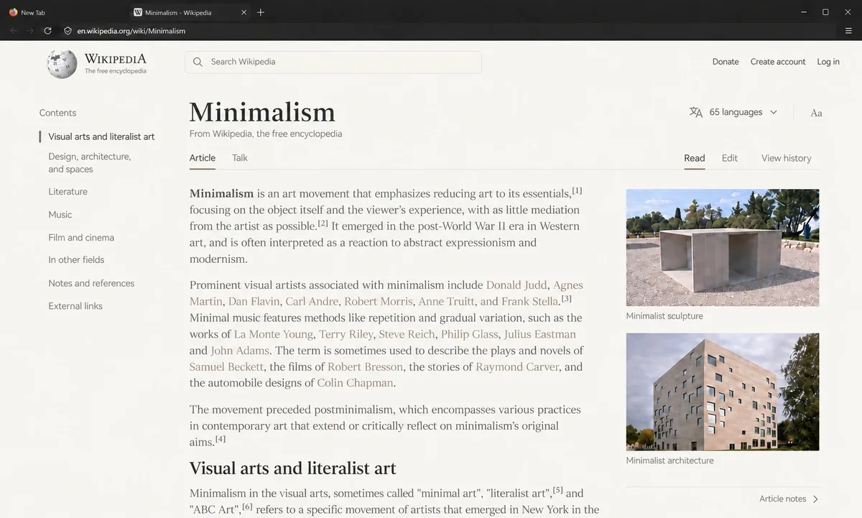Click citation reference [3]
Viewport: 862px width, 518px height.
point(567,298)
